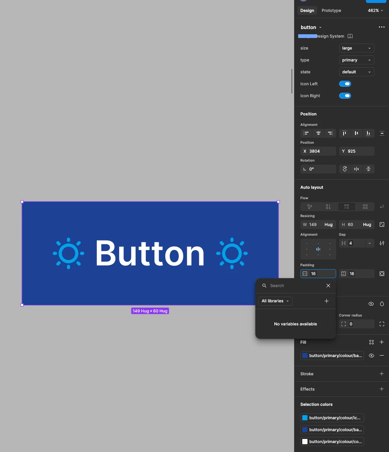
Task: Apply styles icon in Fill
Action: 371,342
